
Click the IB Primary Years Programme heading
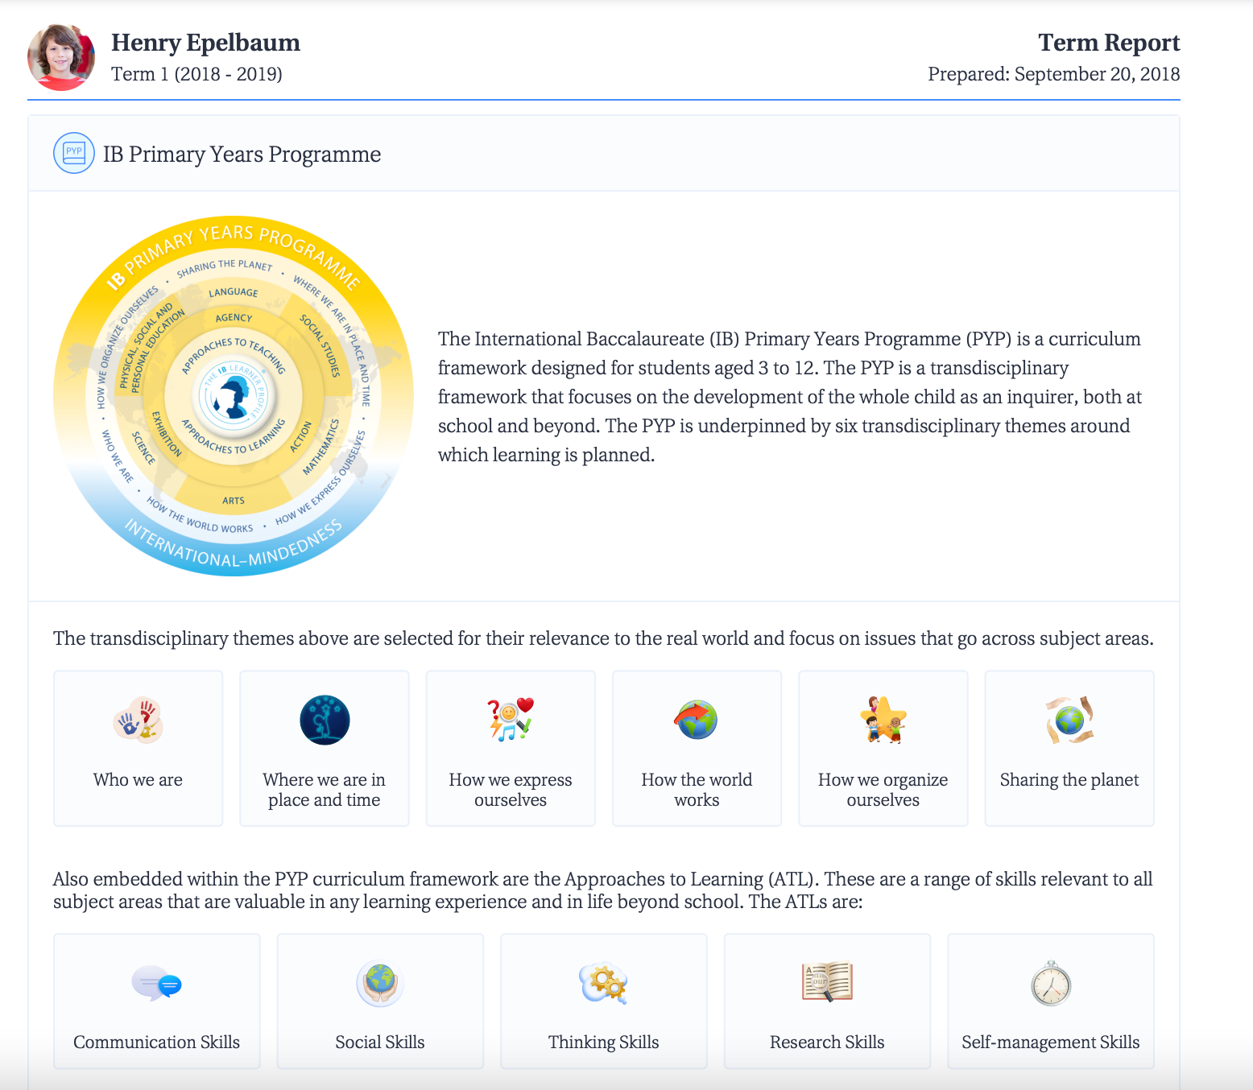tap(242, 155)
